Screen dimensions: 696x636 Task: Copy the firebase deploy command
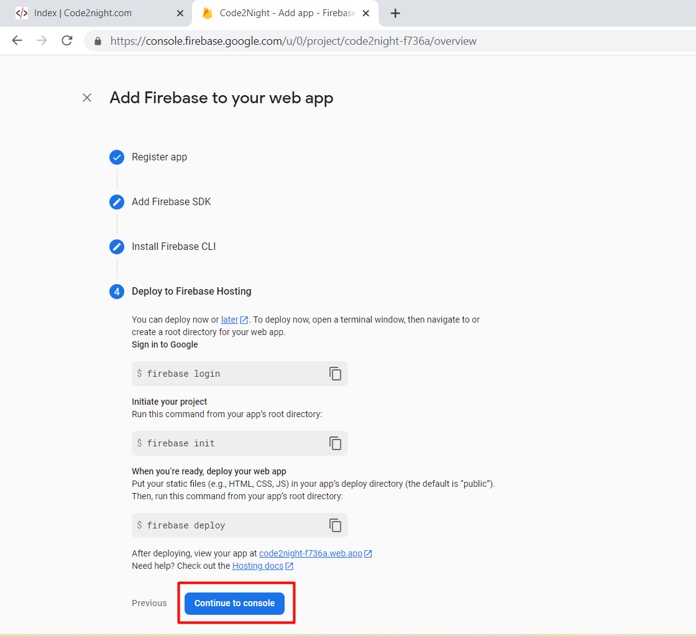335,525
